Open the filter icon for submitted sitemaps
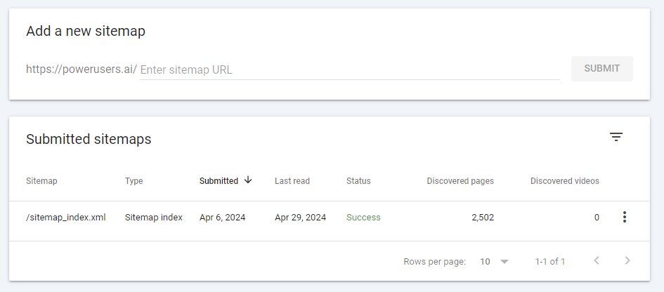This screenshot has height=292, width=664. click(616, 137)
